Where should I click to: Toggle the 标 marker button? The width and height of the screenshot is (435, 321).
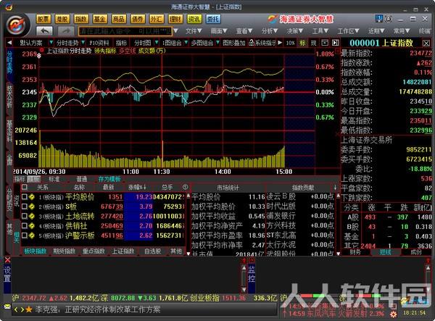pyautogui.click(x=302, y=43)
